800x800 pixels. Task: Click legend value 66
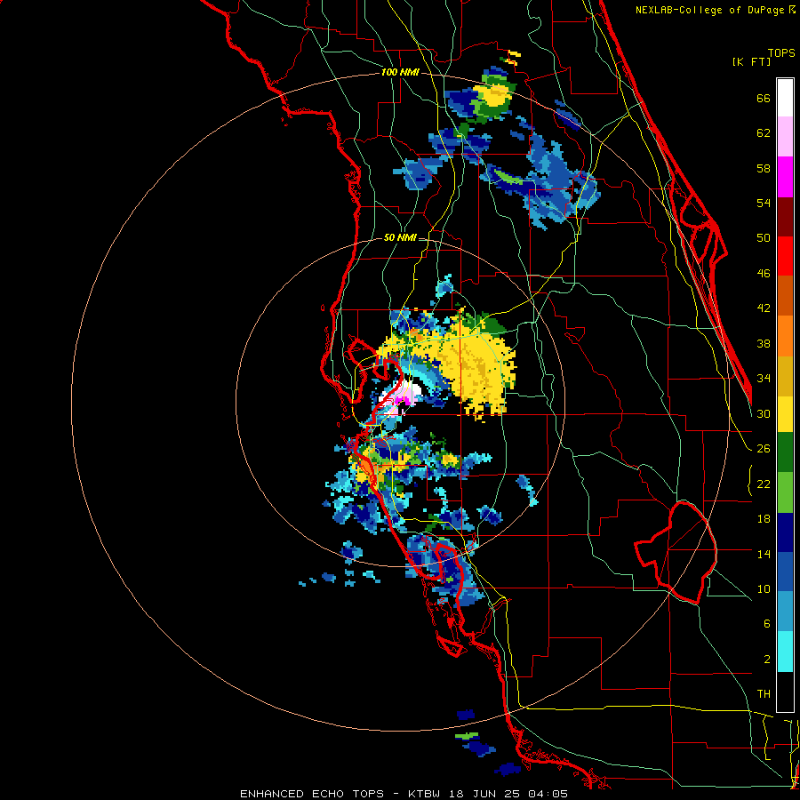coord(764,98)
